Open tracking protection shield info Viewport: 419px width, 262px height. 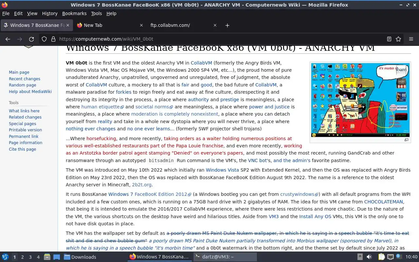44,39
